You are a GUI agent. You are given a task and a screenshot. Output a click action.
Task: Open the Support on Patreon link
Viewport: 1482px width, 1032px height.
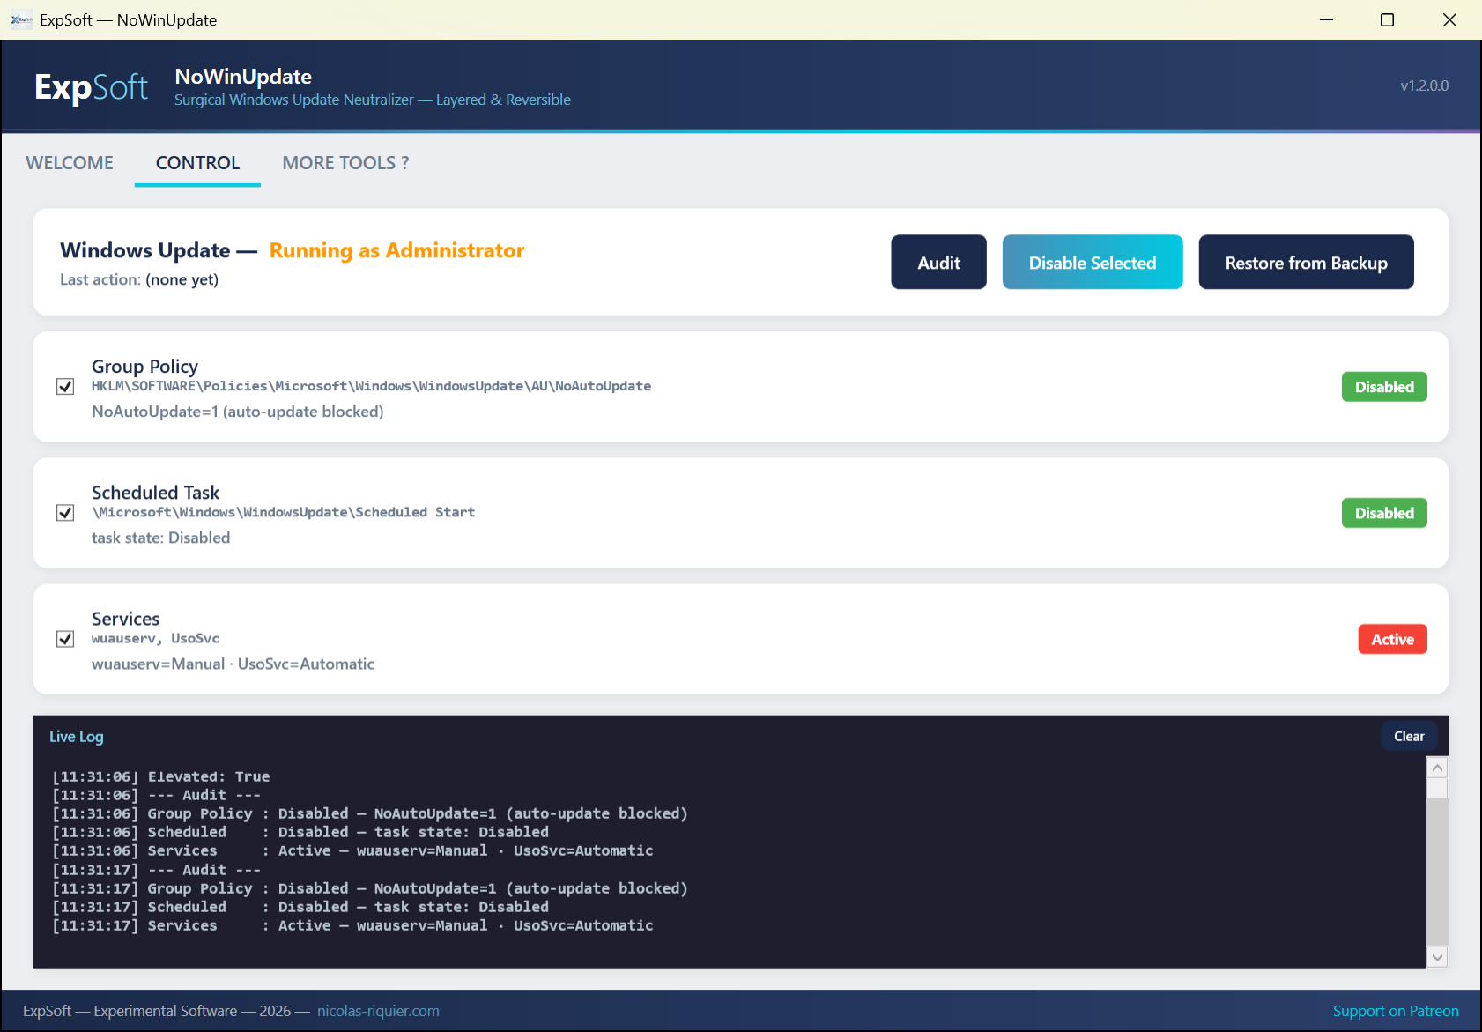[x=1396, y=1011]
